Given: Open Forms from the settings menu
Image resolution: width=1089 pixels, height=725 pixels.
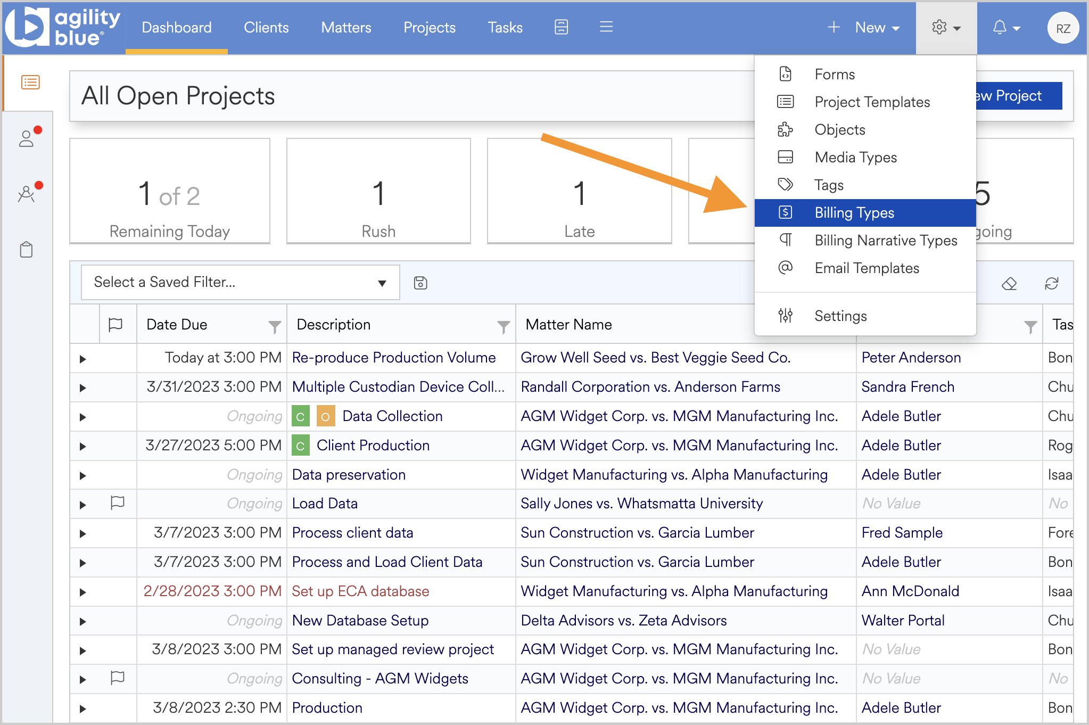Looking at the screenshot, I should pyautogui.click(x=865, y=74).
